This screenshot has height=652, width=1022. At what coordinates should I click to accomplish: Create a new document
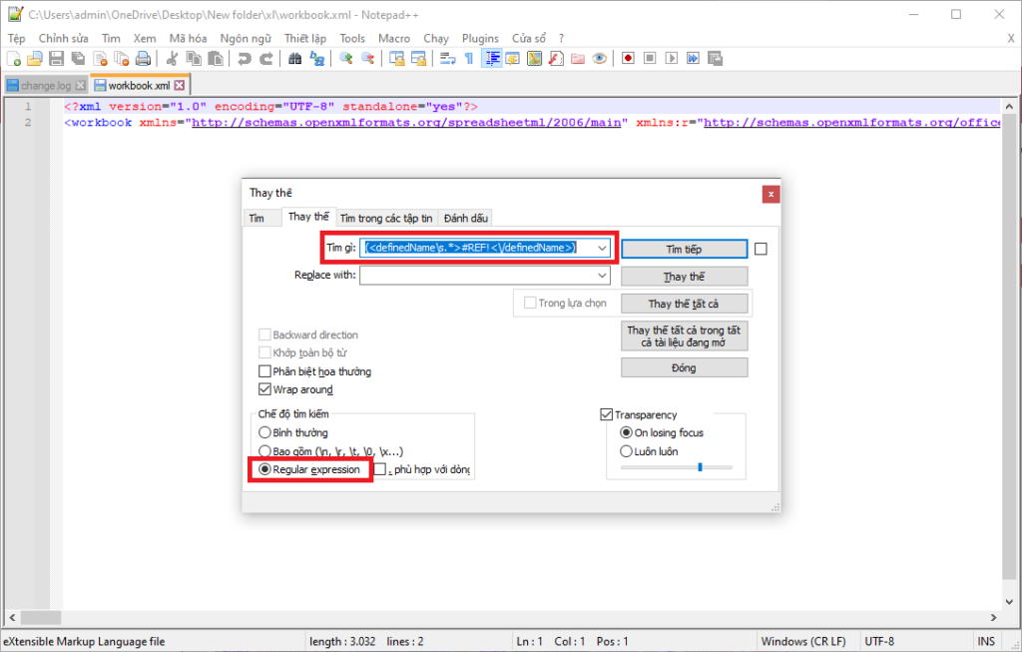pyautogui.click(x=14, y=58)
